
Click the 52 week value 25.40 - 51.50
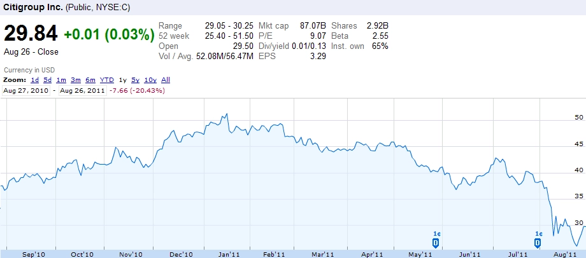[230, 36]
